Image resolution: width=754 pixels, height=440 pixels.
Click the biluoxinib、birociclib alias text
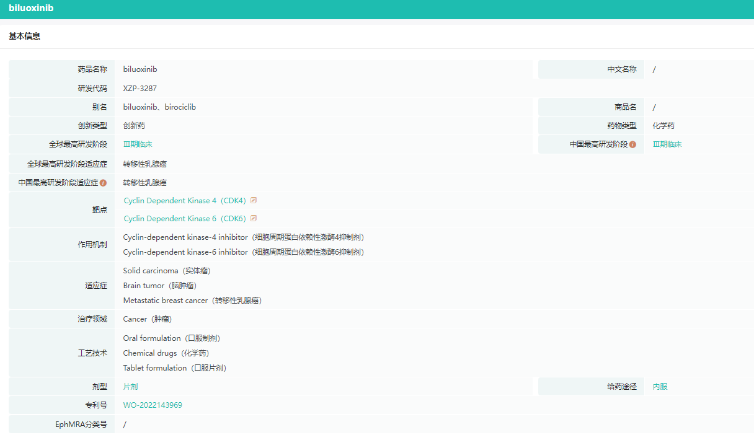tap(159, 107)
